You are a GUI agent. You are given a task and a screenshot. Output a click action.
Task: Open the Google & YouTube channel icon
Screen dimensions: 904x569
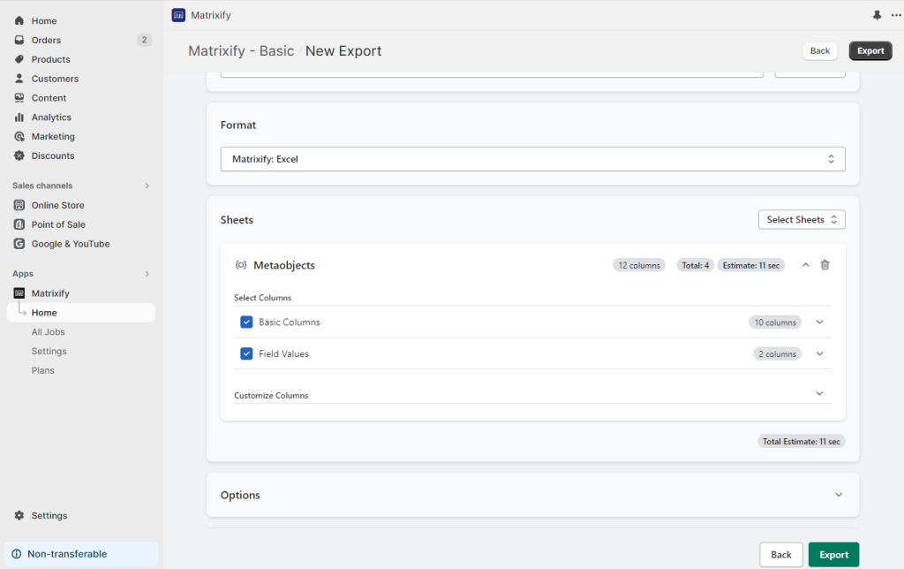pos(19,243)
